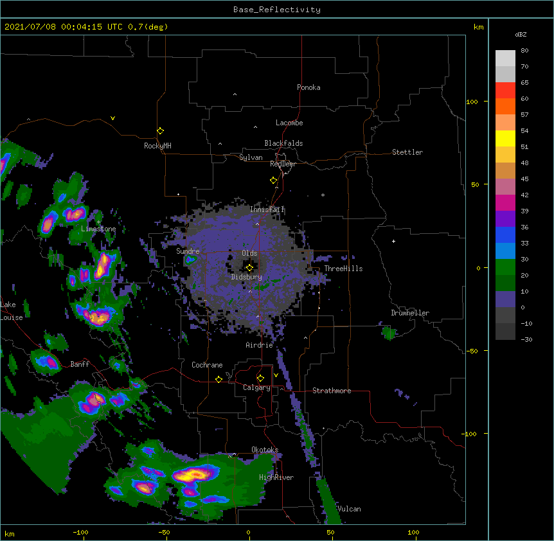Click the Sundre label
554x541 pixels.
pos(188,251)
